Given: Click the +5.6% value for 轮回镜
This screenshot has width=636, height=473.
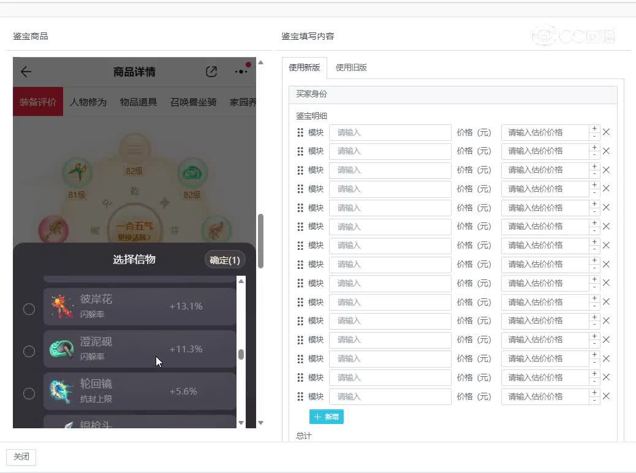Looking at the screenshot, I should pos(183,392).
